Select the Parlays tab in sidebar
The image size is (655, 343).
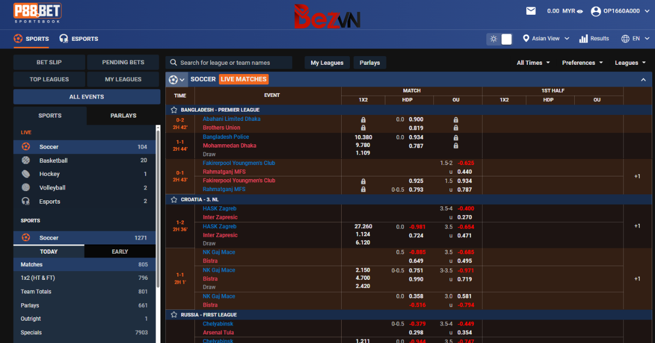click(x=123, y=115)
